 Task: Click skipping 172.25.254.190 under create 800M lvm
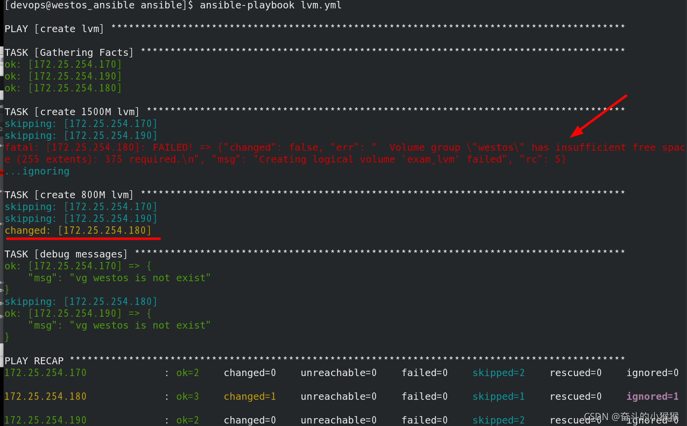tap(81, 219)
